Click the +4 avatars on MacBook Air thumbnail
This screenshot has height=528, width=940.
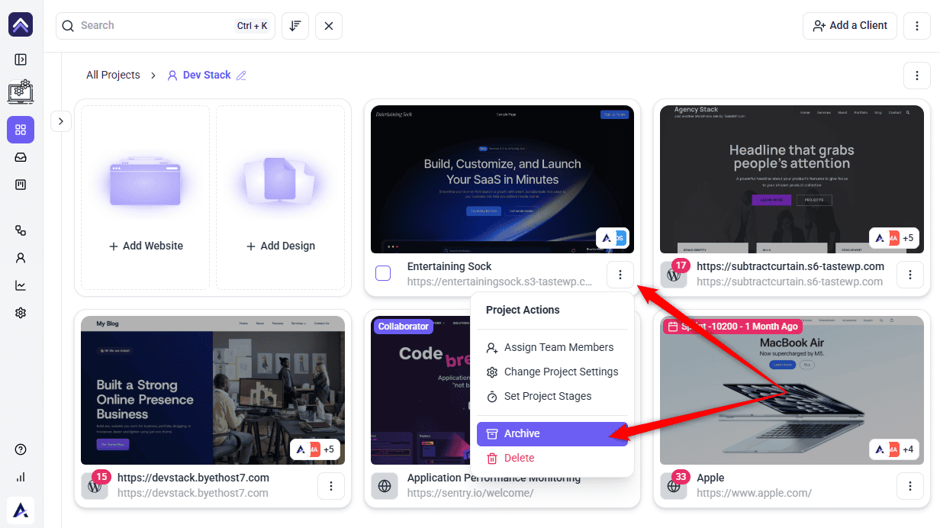[894, 449]
